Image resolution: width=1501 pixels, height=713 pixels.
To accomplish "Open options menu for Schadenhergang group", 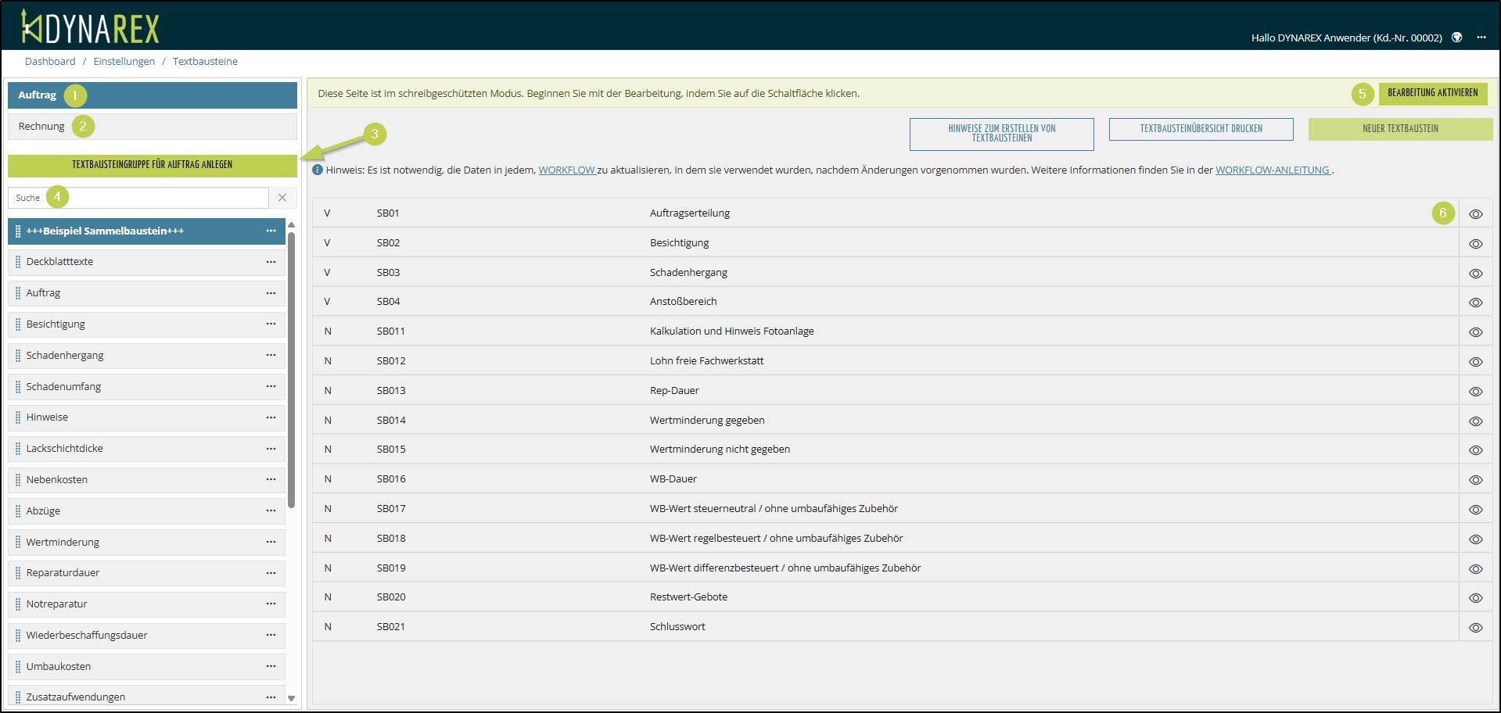I will [x=271, y=355].
